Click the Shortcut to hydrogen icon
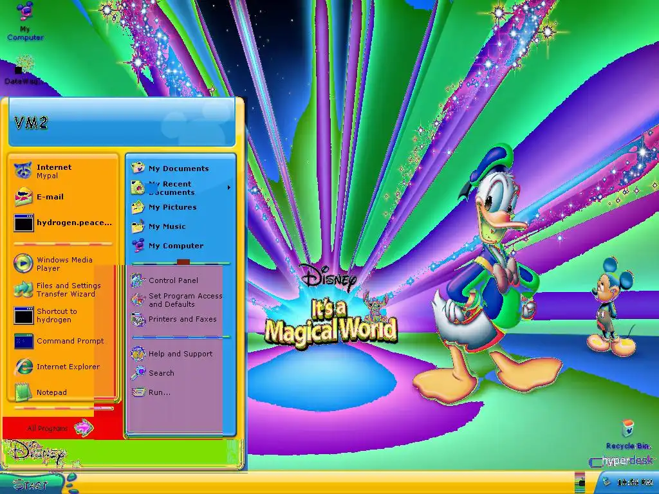The height and width of the screenshot is (494, 659). (24, 315)
